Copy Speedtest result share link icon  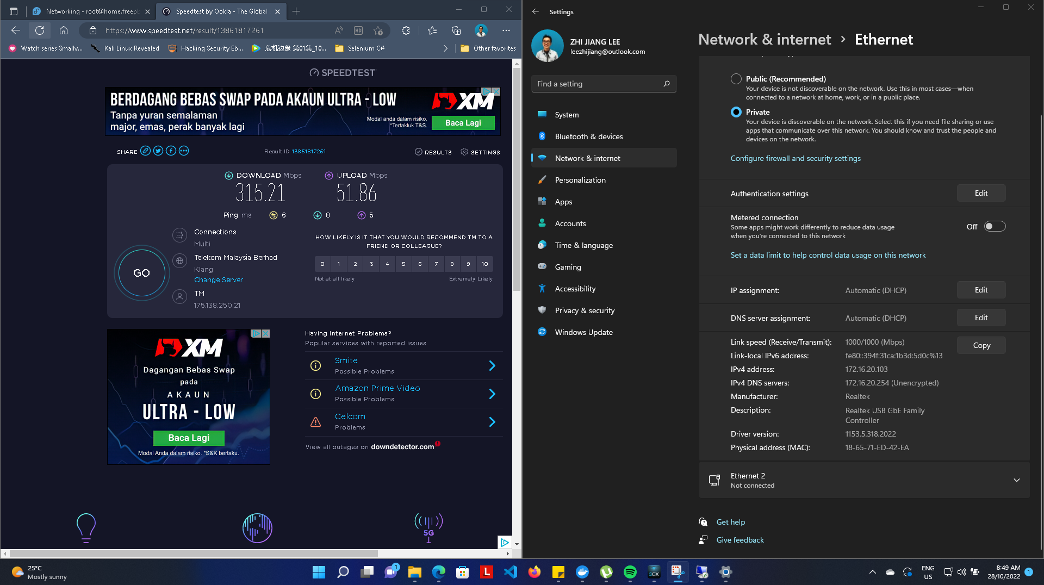145,151
